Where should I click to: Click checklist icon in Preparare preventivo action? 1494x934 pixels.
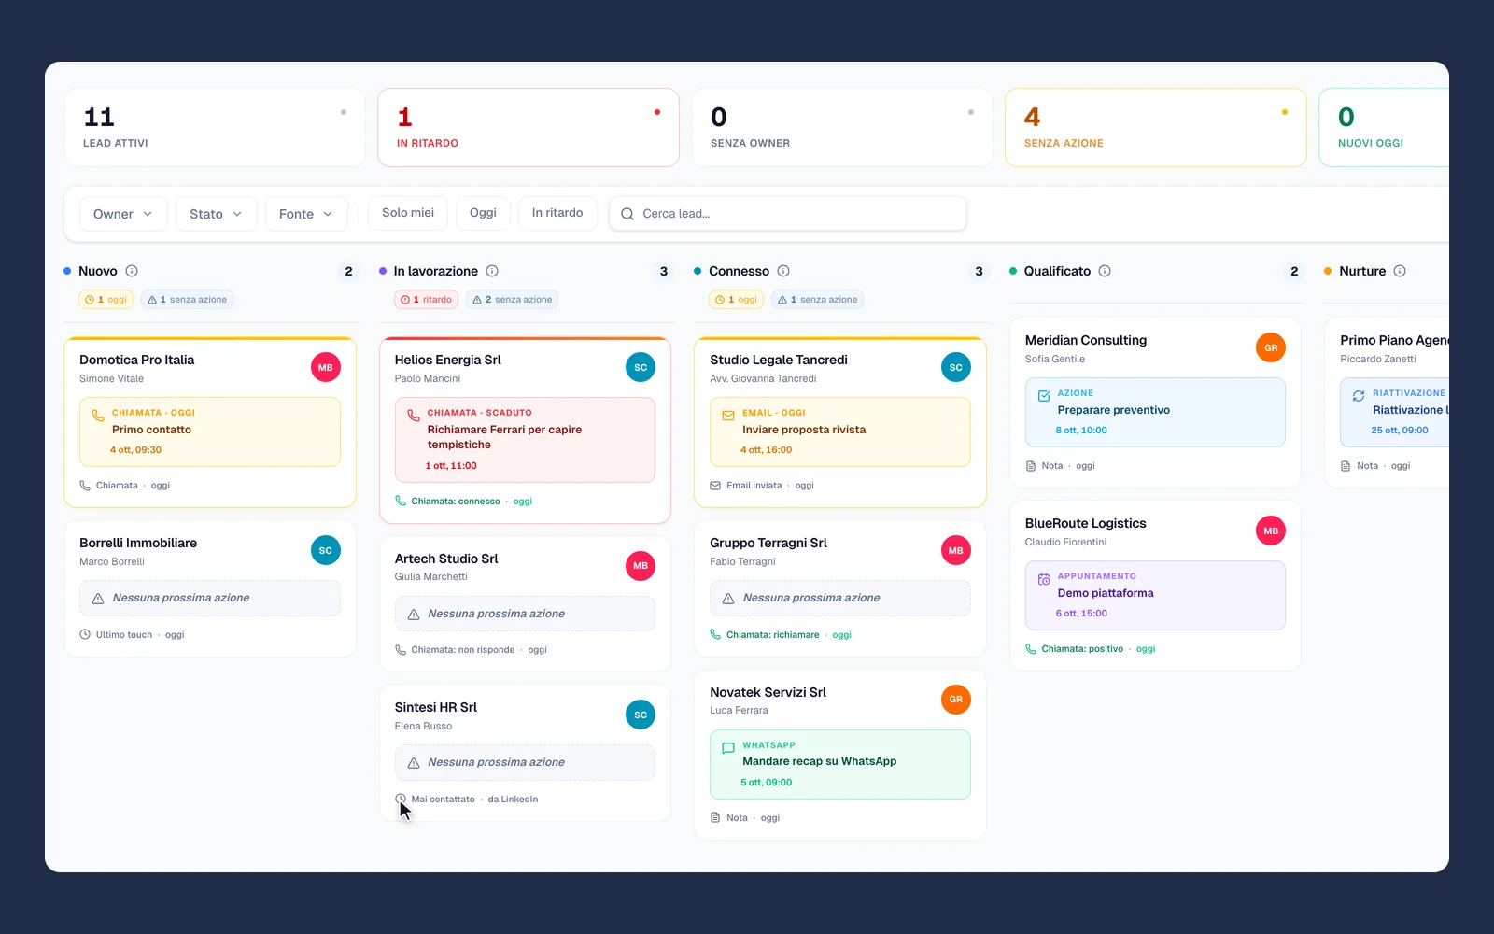pyautogui.click(x=1044, y=396)
